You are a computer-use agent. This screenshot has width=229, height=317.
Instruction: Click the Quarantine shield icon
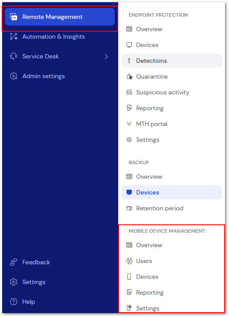point(129,77)
